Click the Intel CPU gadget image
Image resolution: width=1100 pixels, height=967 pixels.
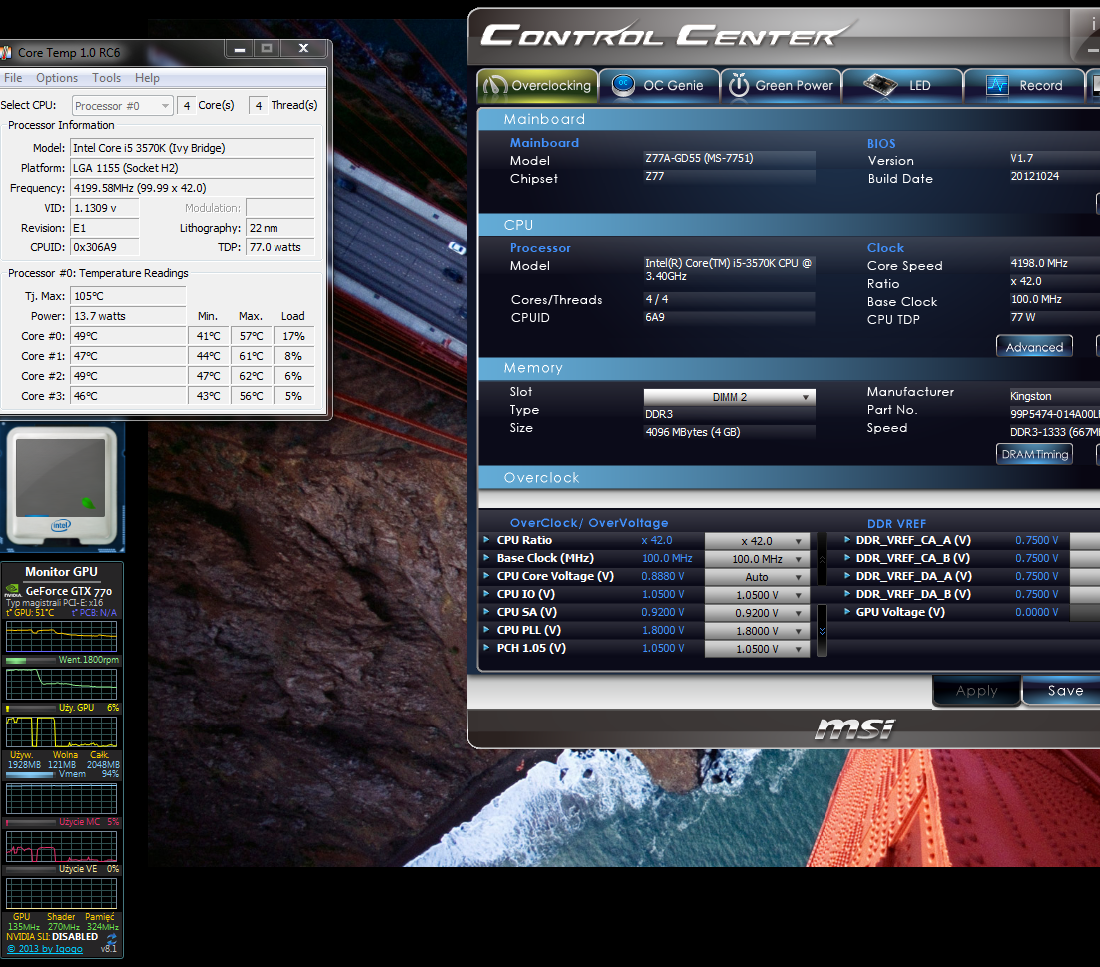coord(62,484)
